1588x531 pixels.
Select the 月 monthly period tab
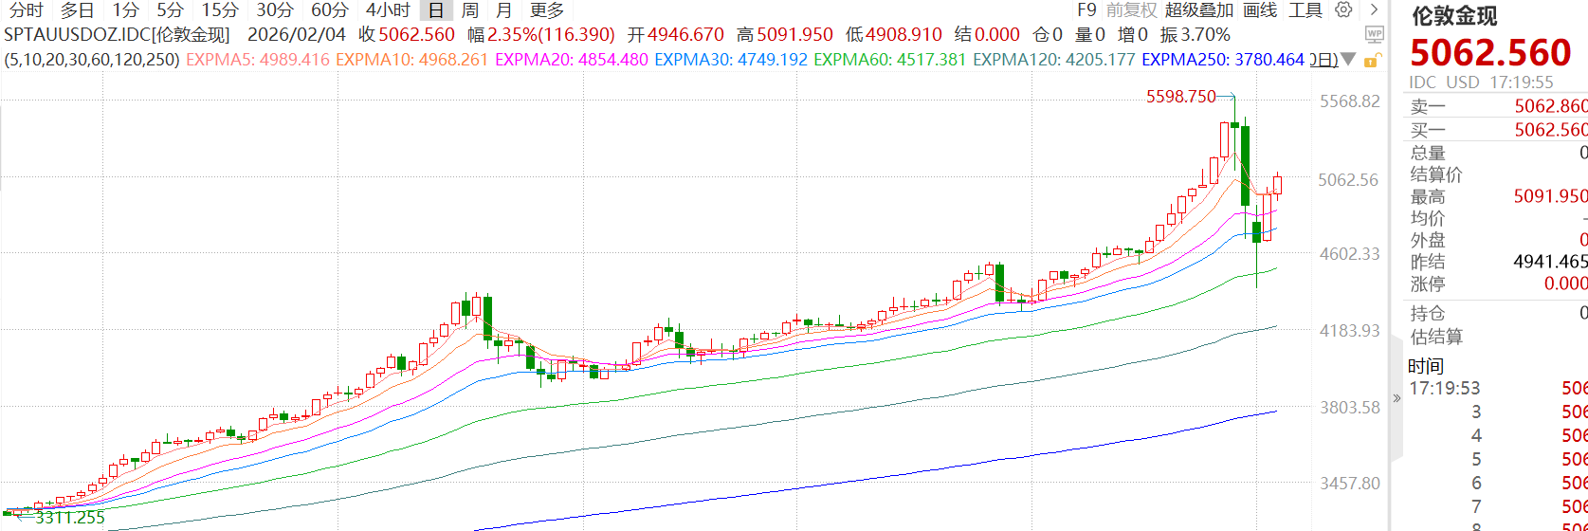click(x=503, y=10)
